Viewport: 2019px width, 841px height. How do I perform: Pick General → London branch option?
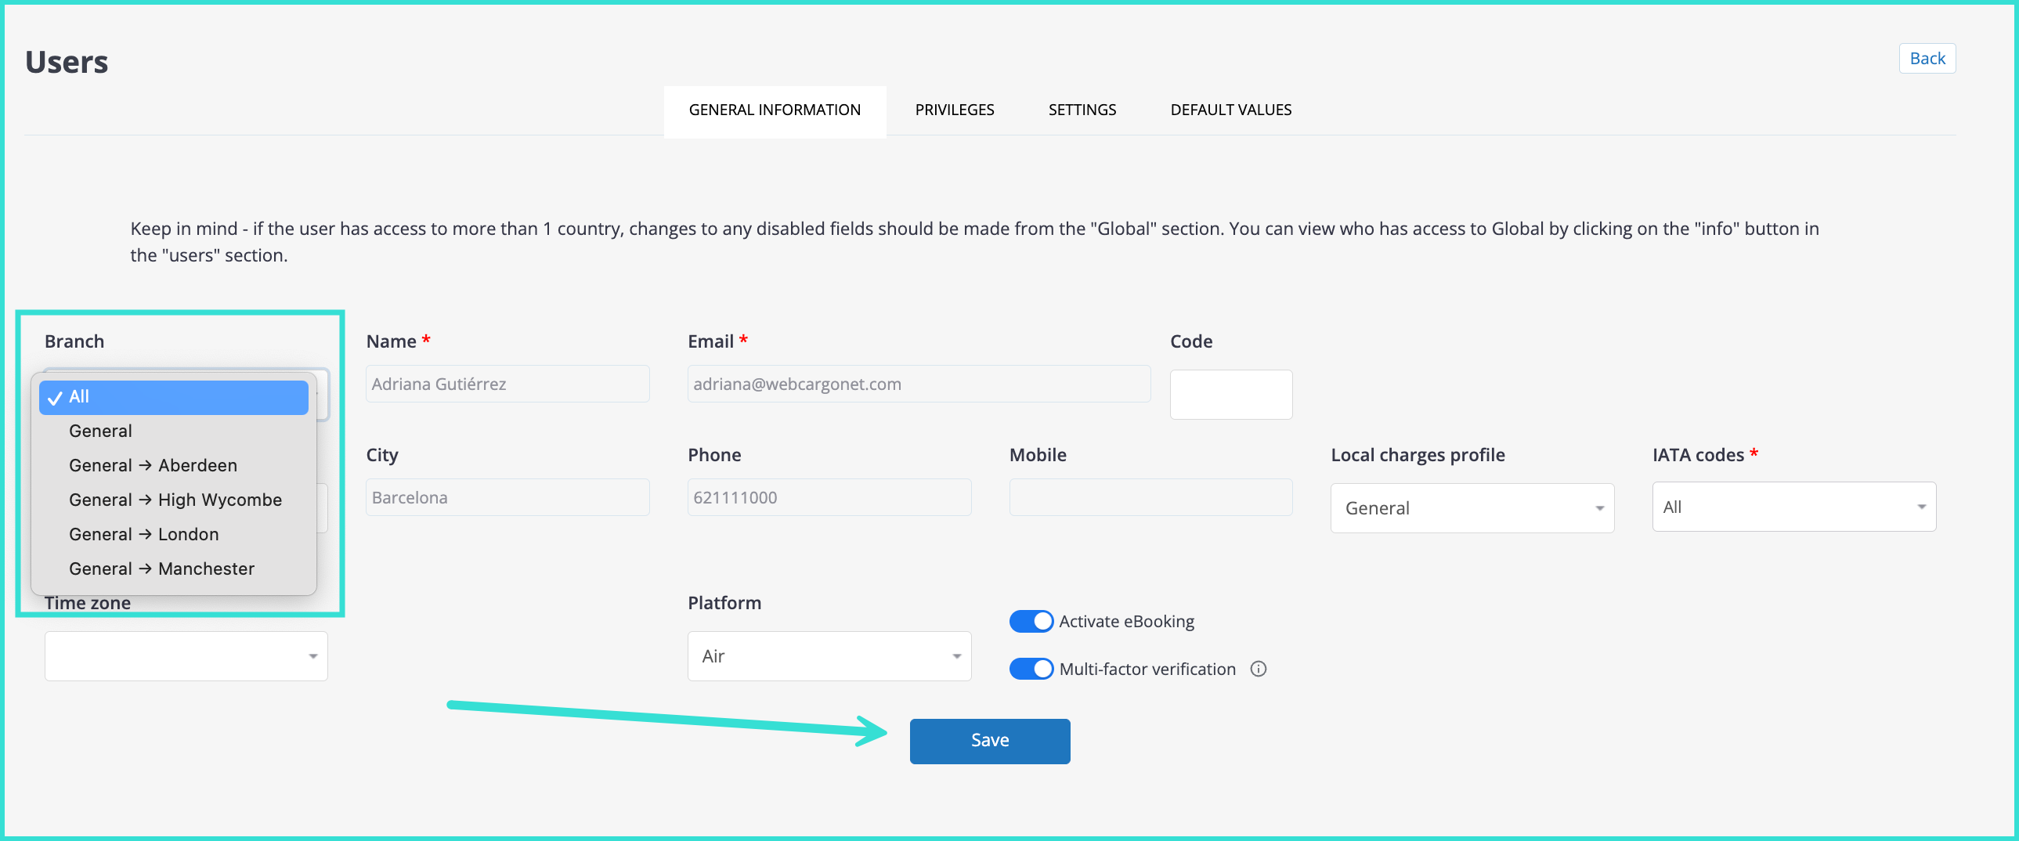pyautogui.click(x=143, y=535)
